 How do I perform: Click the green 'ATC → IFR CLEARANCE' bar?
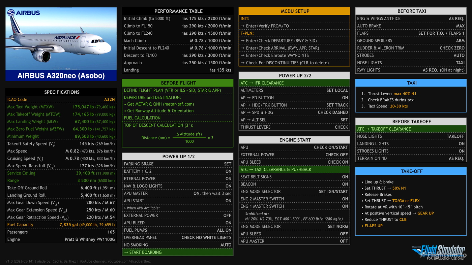point(294,83)
